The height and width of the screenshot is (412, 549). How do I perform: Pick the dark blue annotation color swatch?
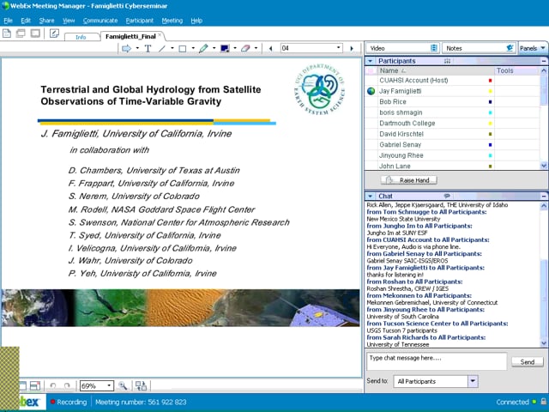[x=225, y=48]
